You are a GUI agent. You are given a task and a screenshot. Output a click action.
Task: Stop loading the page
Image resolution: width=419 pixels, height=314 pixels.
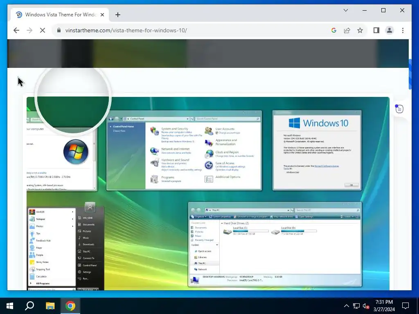43,30
